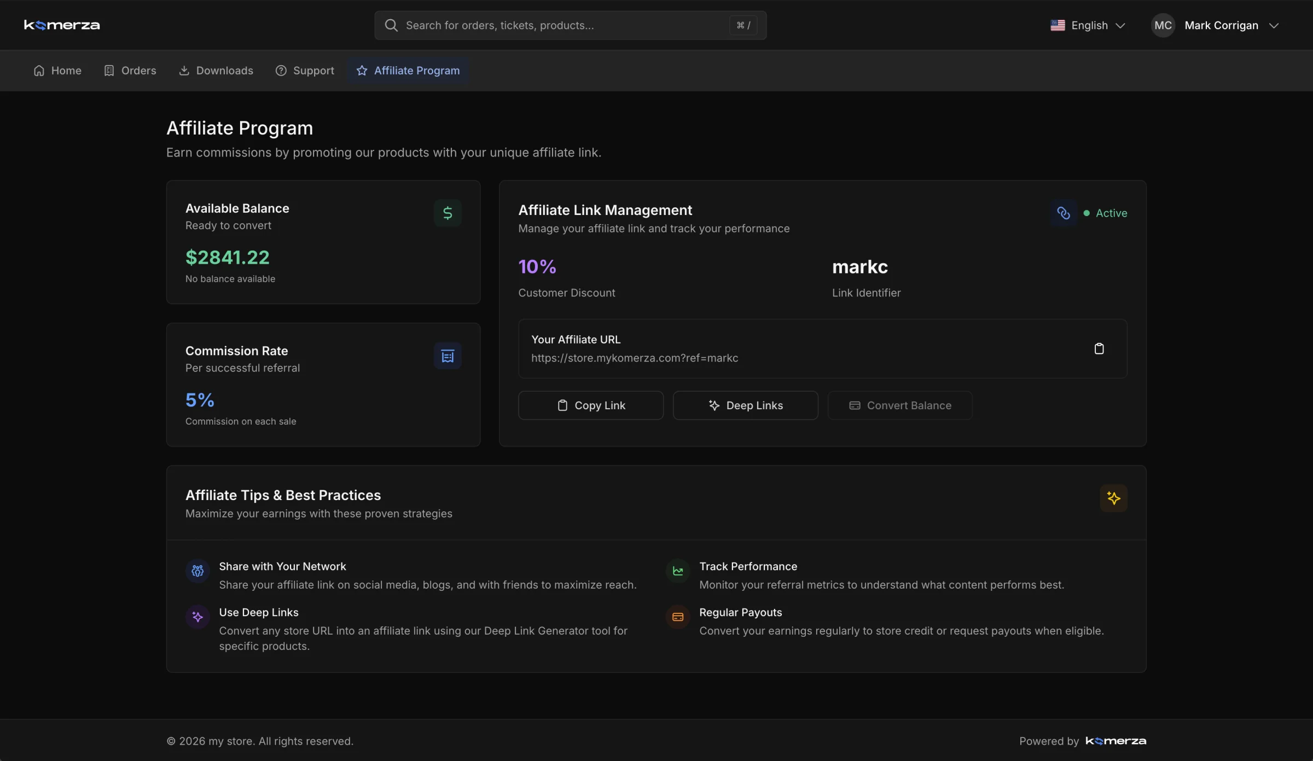The height and width of the screenshot is (761, 1313).
Task: Click the Deep Links button
Action: coord(745,405)
